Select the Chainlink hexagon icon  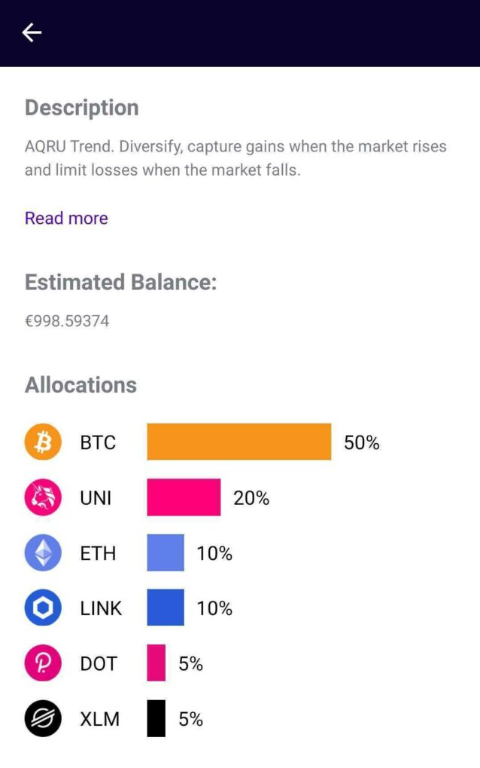[x=43, y=608]
